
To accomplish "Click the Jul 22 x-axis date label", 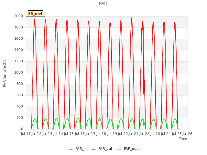I will pos(145,134).
